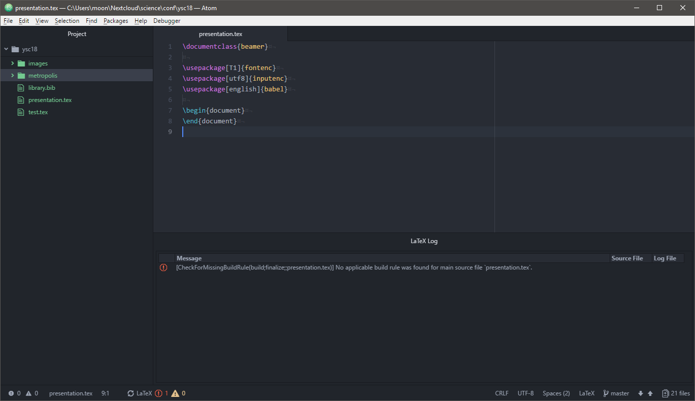Change Spaces (2) indentation setting
This screenshot has width=695, height=401.
(x=556, y=393)
